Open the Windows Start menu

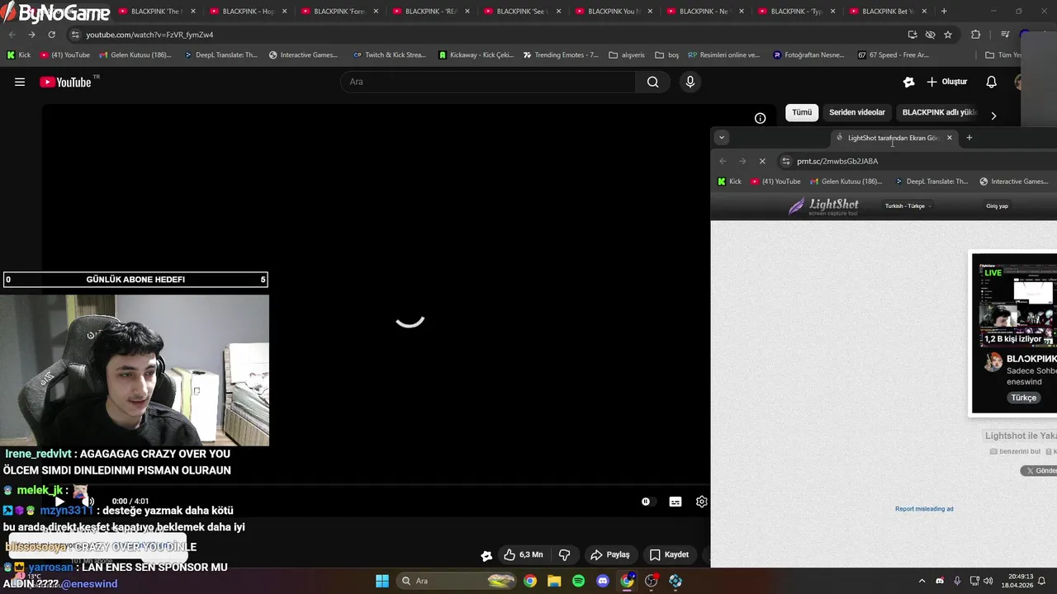[382, 581]
